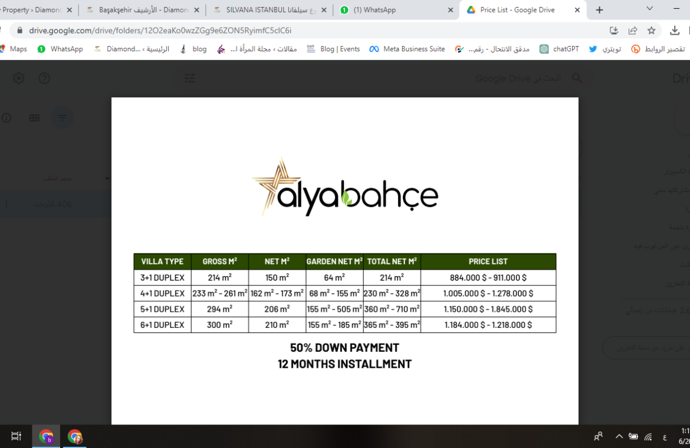Click the 1.150.000 $ - 1.845.000 $ price

(488, 309)
